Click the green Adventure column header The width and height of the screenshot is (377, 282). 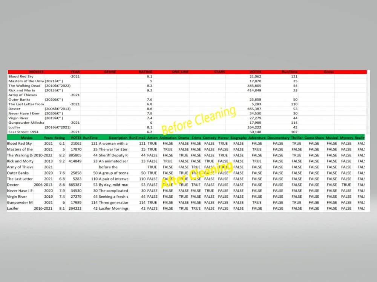257,138
